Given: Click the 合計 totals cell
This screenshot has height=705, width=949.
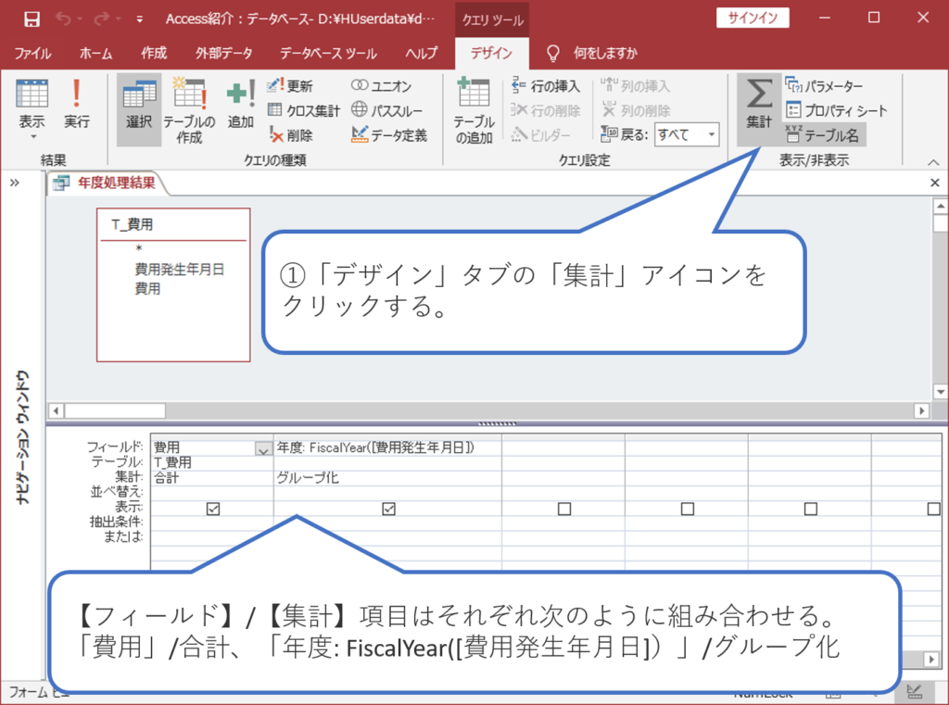Looking at the screenshot, I should [212, 477].
